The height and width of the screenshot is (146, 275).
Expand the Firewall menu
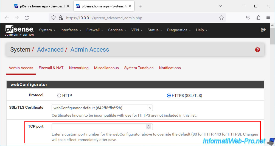95,30
